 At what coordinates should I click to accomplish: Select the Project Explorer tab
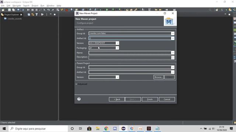click(11, 15)
